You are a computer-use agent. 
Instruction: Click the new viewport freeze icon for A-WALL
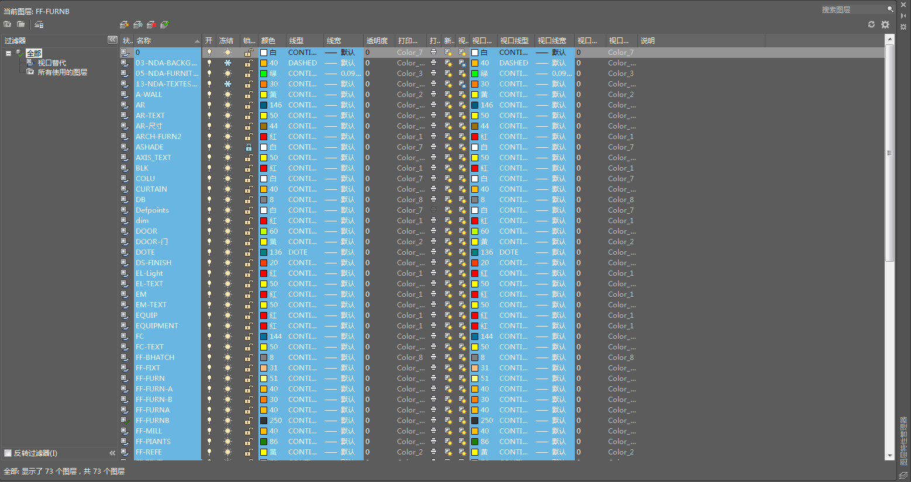tap(448, 95)
